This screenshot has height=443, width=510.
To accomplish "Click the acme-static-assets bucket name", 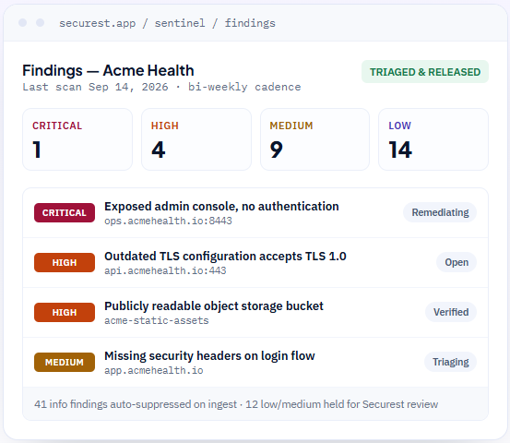I will 157,320.
